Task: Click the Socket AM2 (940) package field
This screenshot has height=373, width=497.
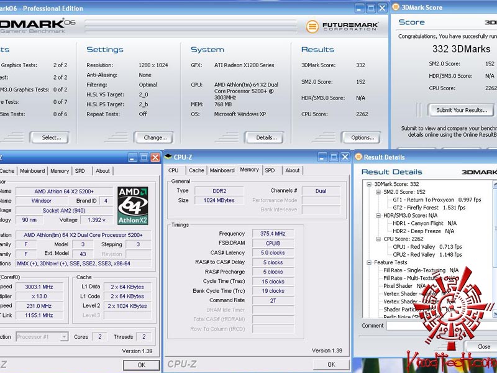Action: click(64, 211)
